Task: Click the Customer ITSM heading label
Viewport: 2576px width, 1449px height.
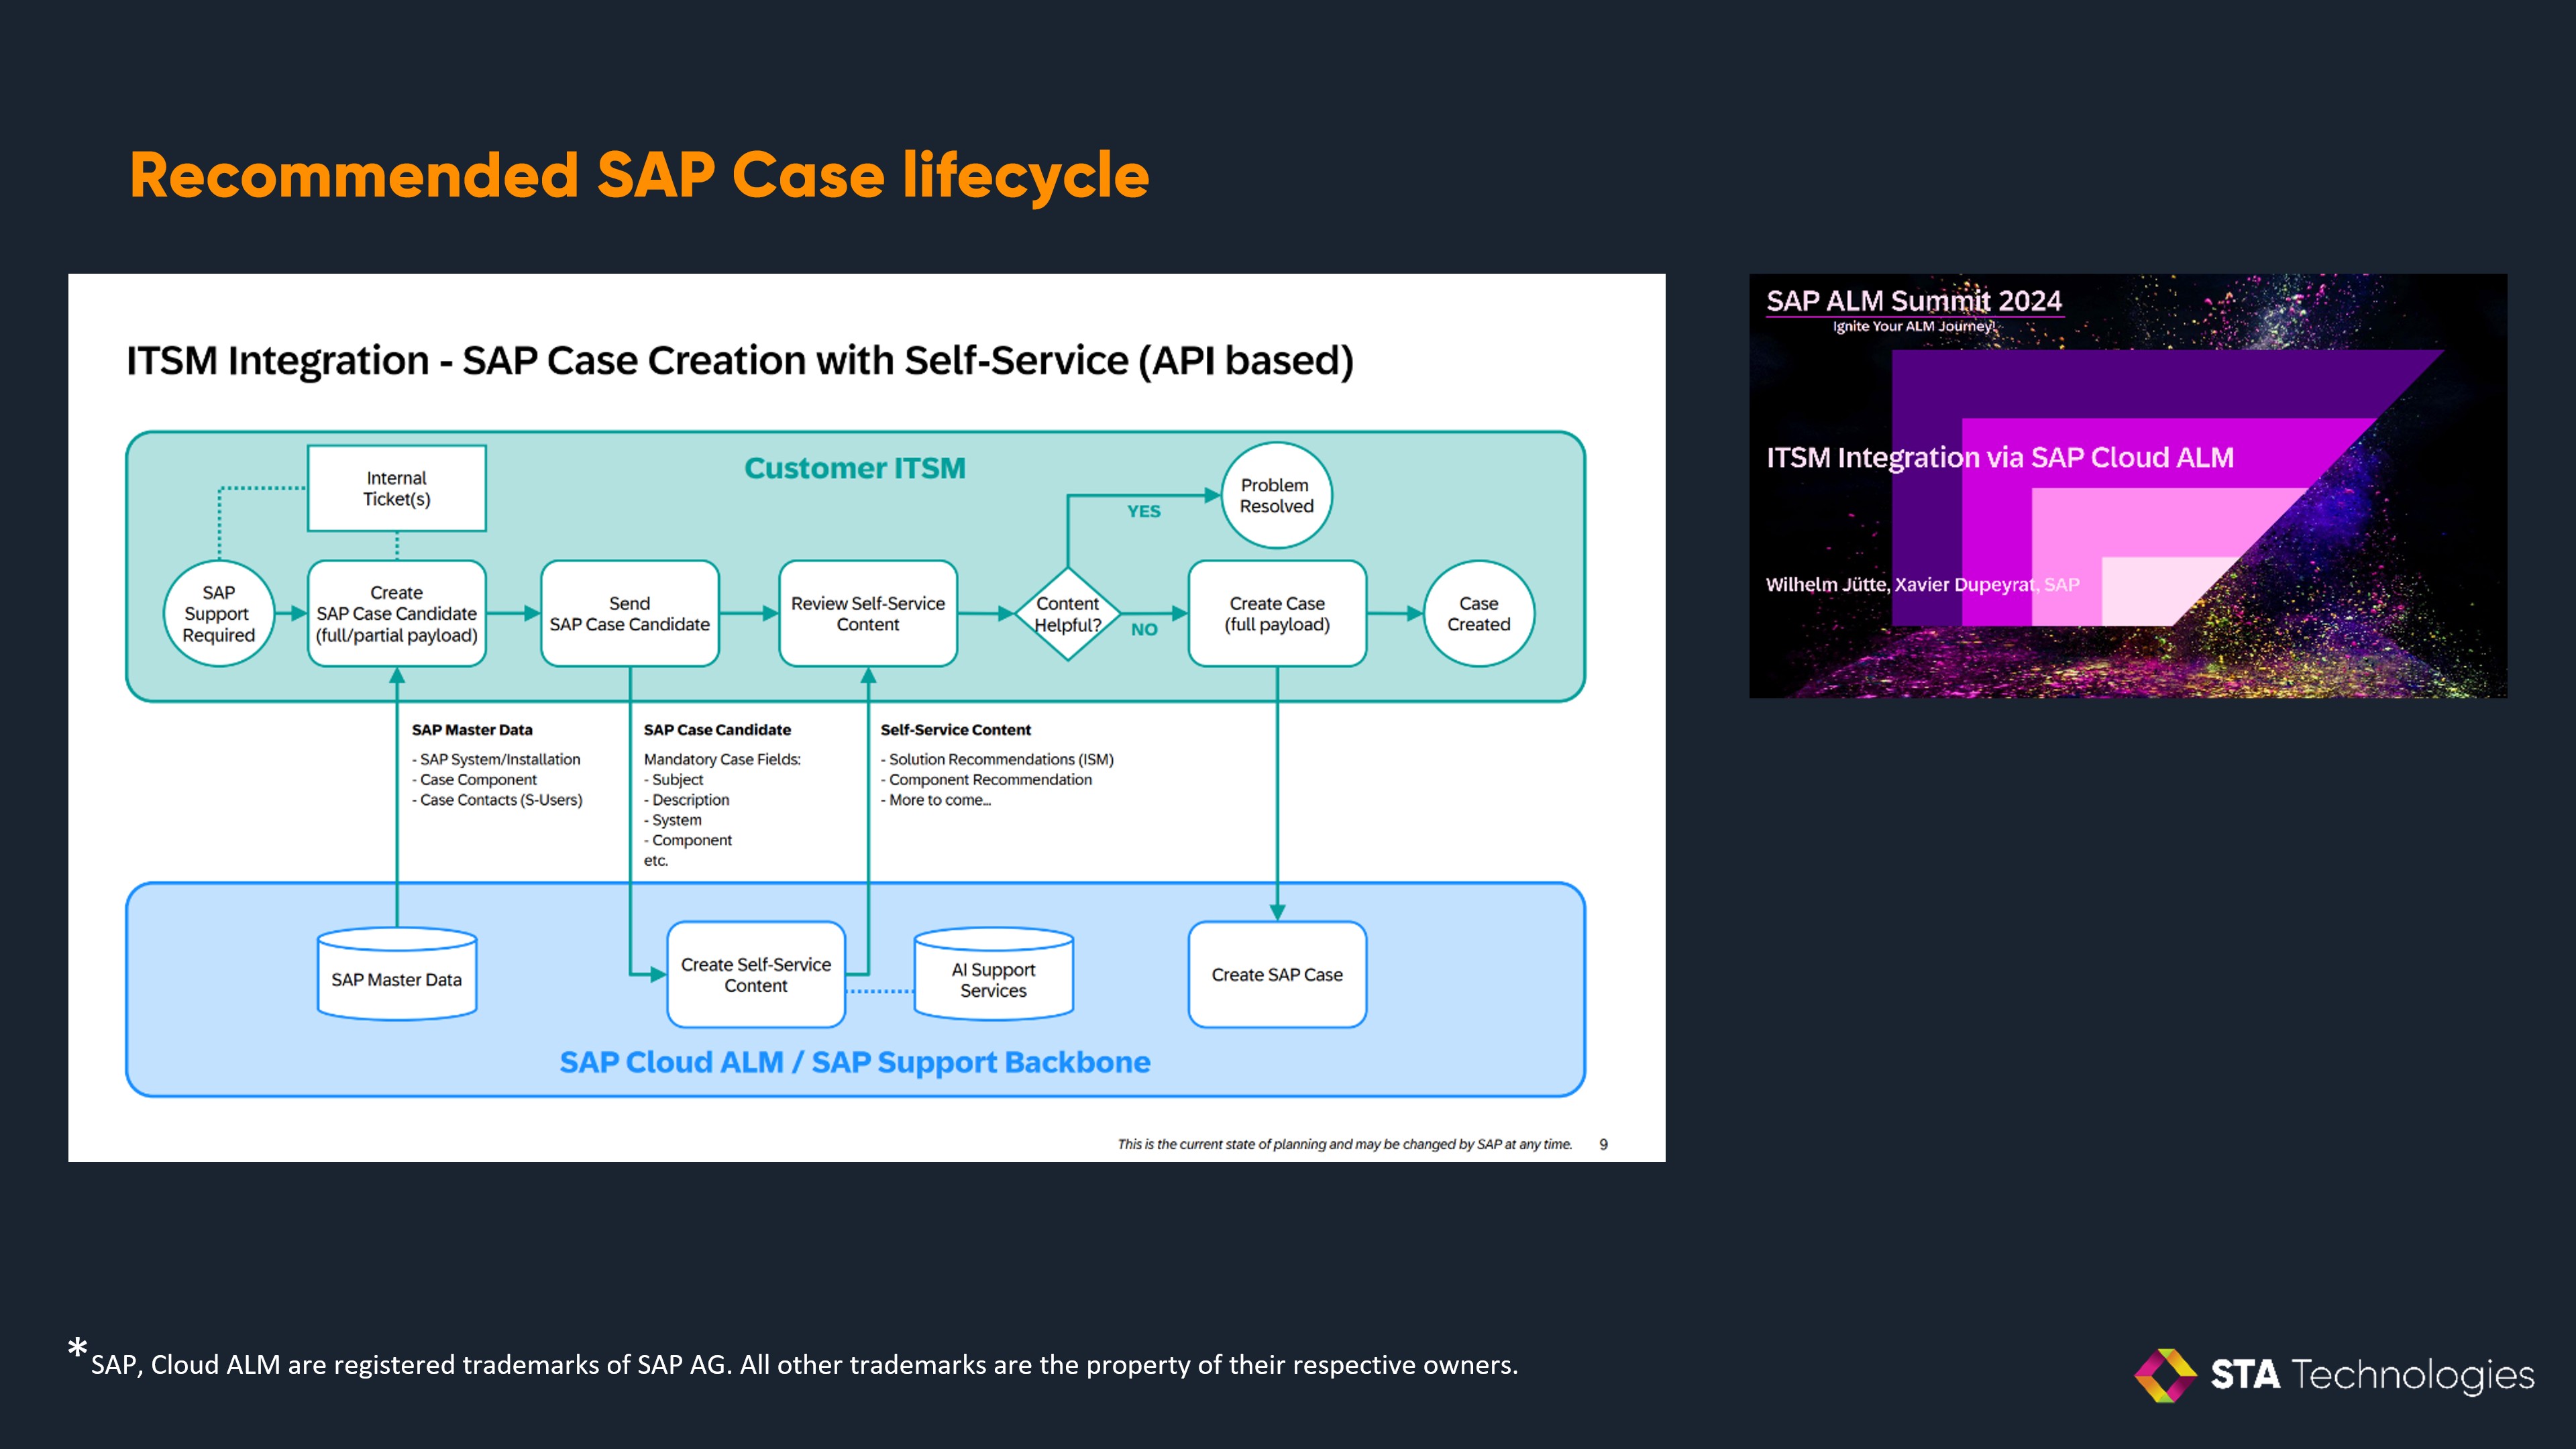Action: 855,468
